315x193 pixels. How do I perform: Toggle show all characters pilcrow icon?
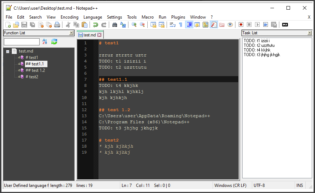pyautogui.click(x=181, y=25)
